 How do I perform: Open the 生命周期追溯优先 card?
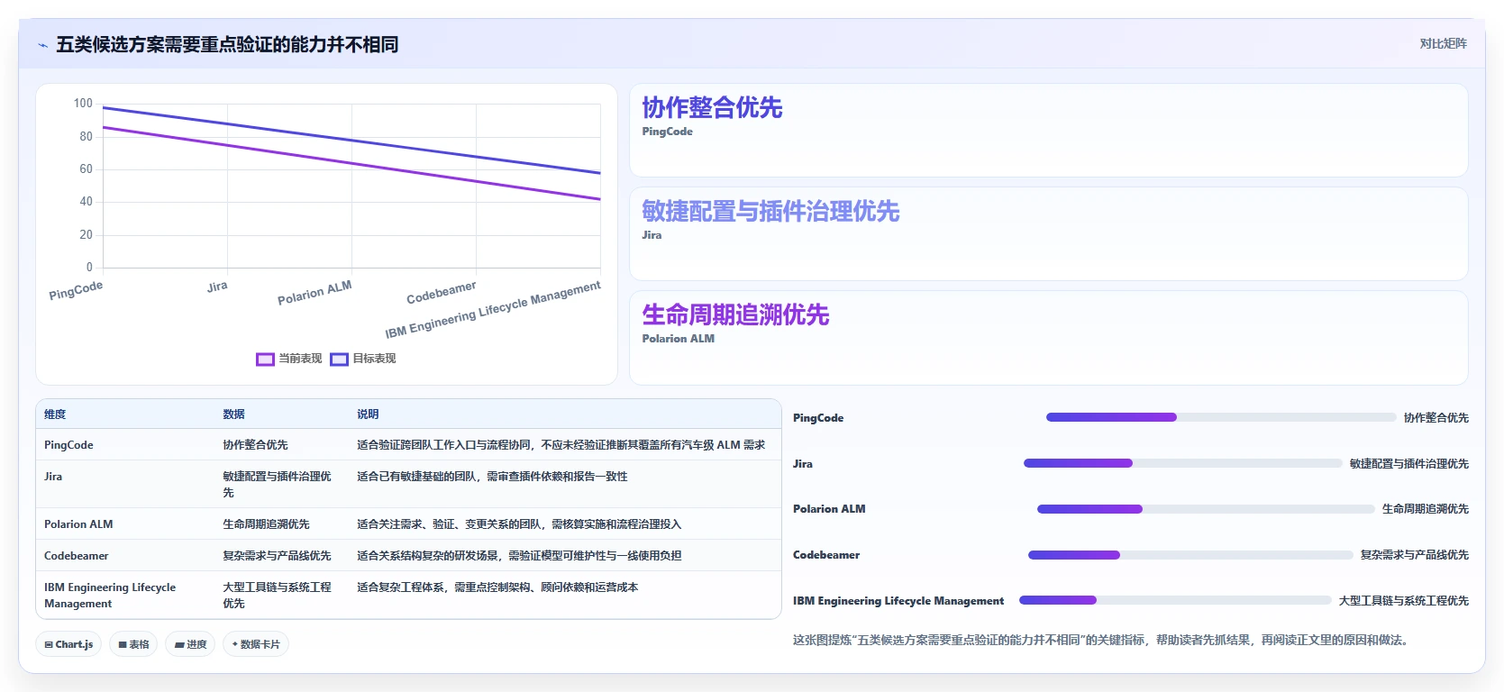1048,337
